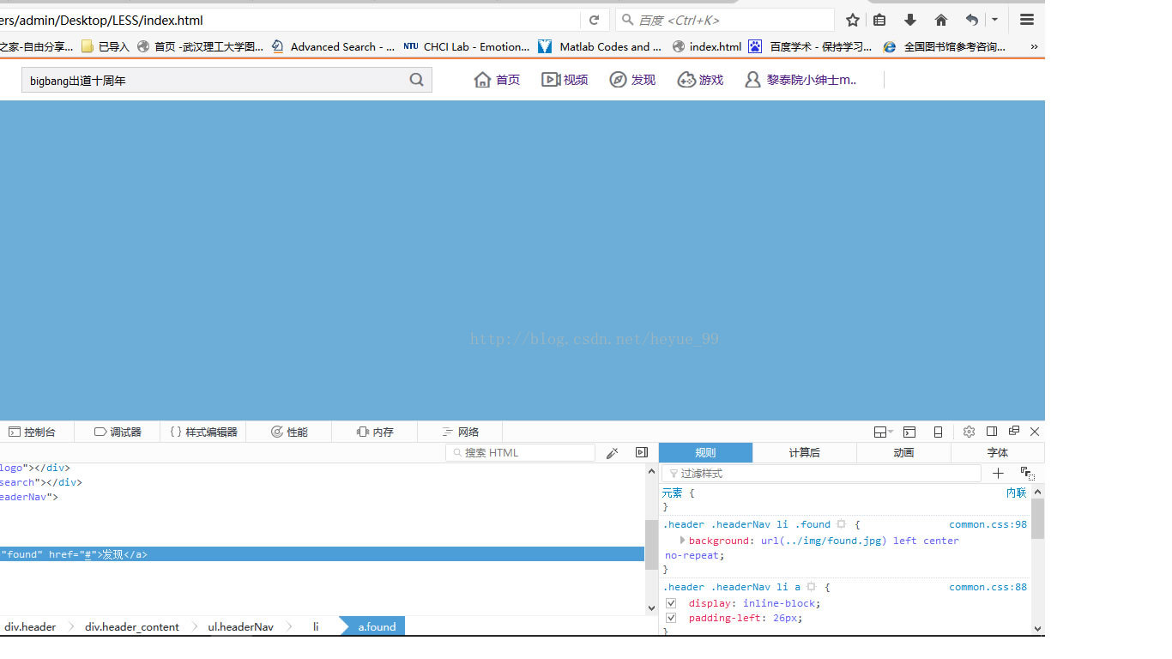Open the Matlab Codes bookmark
The image size is (1172, 659).
tap(600, 47)
